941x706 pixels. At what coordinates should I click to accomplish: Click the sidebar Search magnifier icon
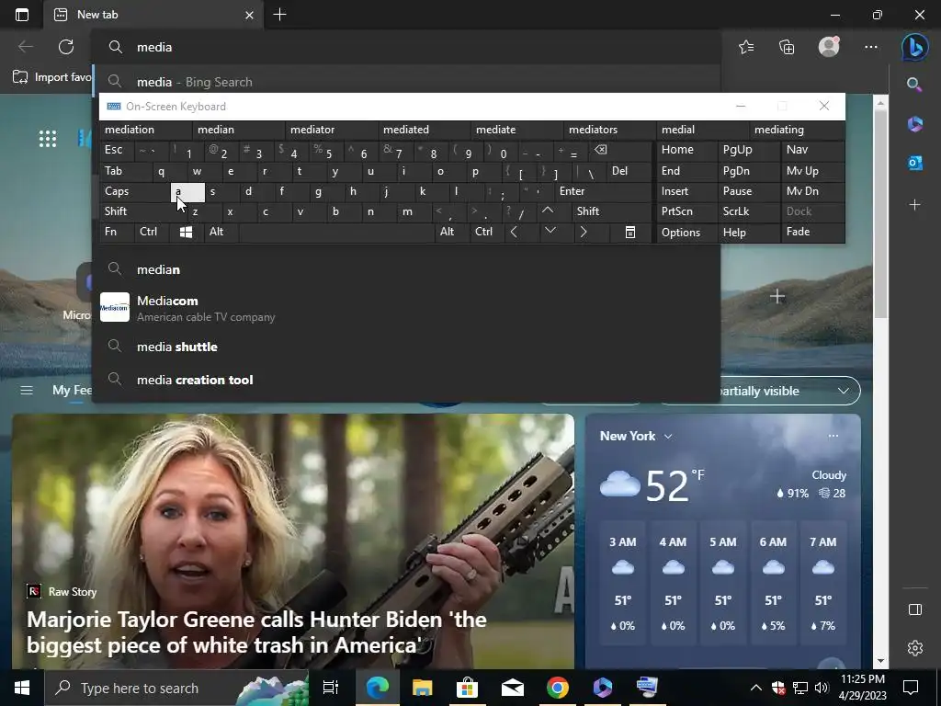[914, 84]
